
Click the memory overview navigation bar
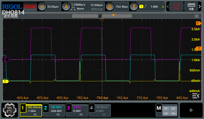(102, 16)
